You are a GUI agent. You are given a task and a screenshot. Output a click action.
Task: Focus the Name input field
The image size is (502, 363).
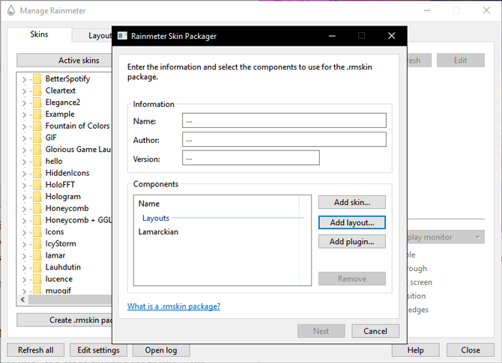pyautogui.click(x=284, y=121)
